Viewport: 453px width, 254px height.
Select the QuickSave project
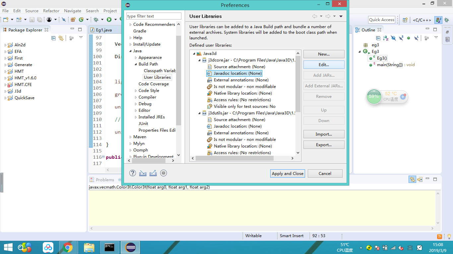pyautogui.click(x=24, y=98)
